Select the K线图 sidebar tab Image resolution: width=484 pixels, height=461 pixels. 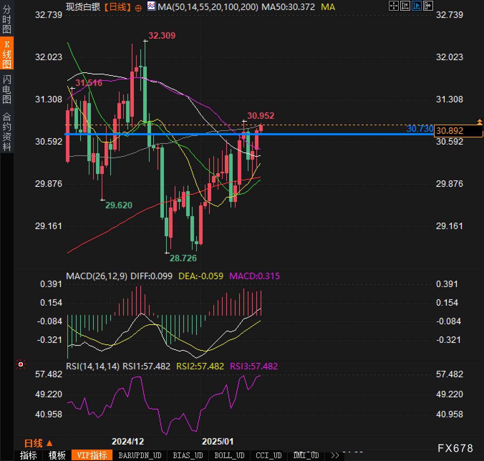(x=7, y=54)
